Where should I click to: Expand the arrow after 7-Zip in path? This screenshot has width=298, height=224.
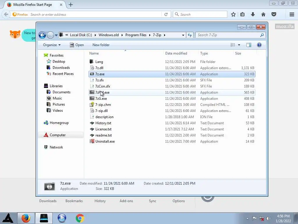[165, 35]
